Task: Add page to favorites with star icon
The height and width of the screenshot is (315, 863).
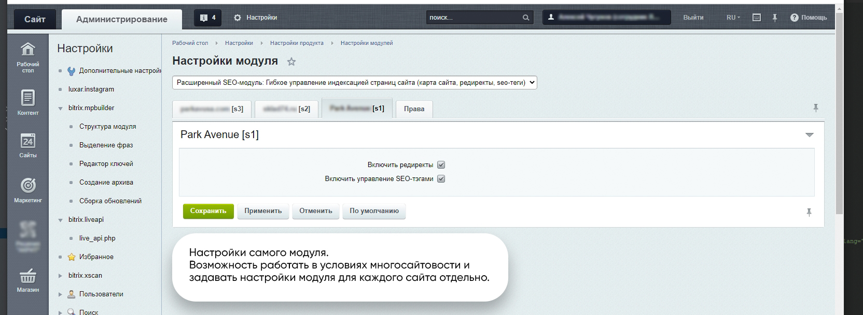Action: click(x=291, y=62)
